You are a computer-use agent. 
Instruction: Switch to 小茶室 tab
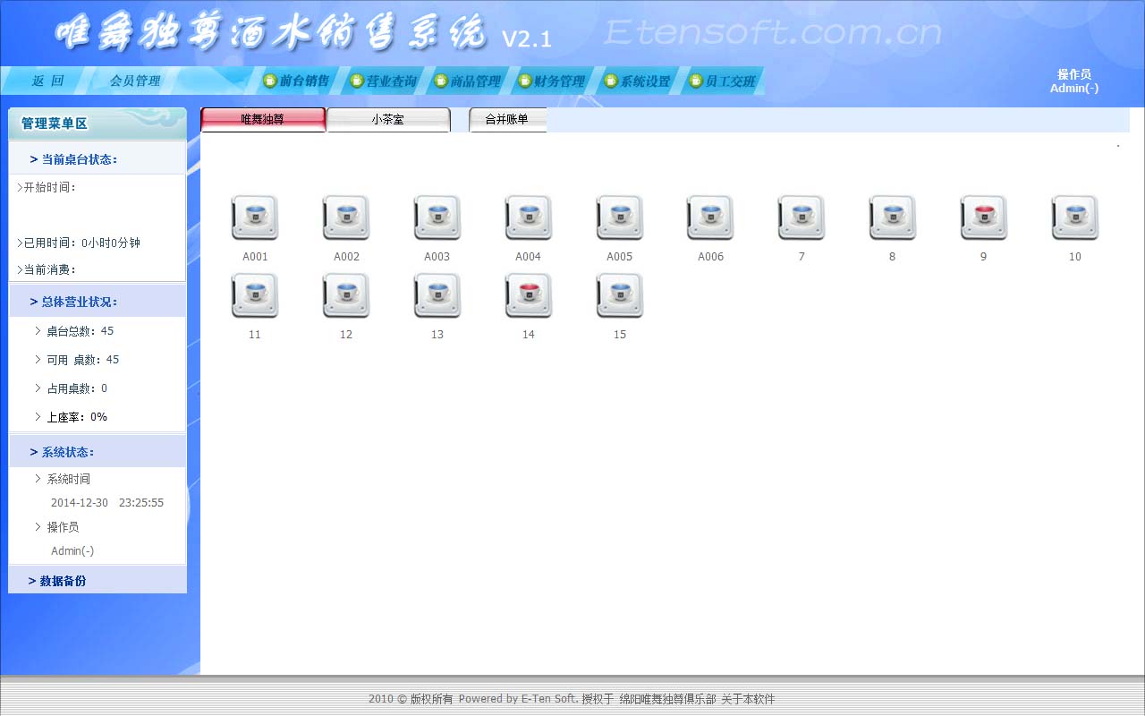(x=387, y=119)
